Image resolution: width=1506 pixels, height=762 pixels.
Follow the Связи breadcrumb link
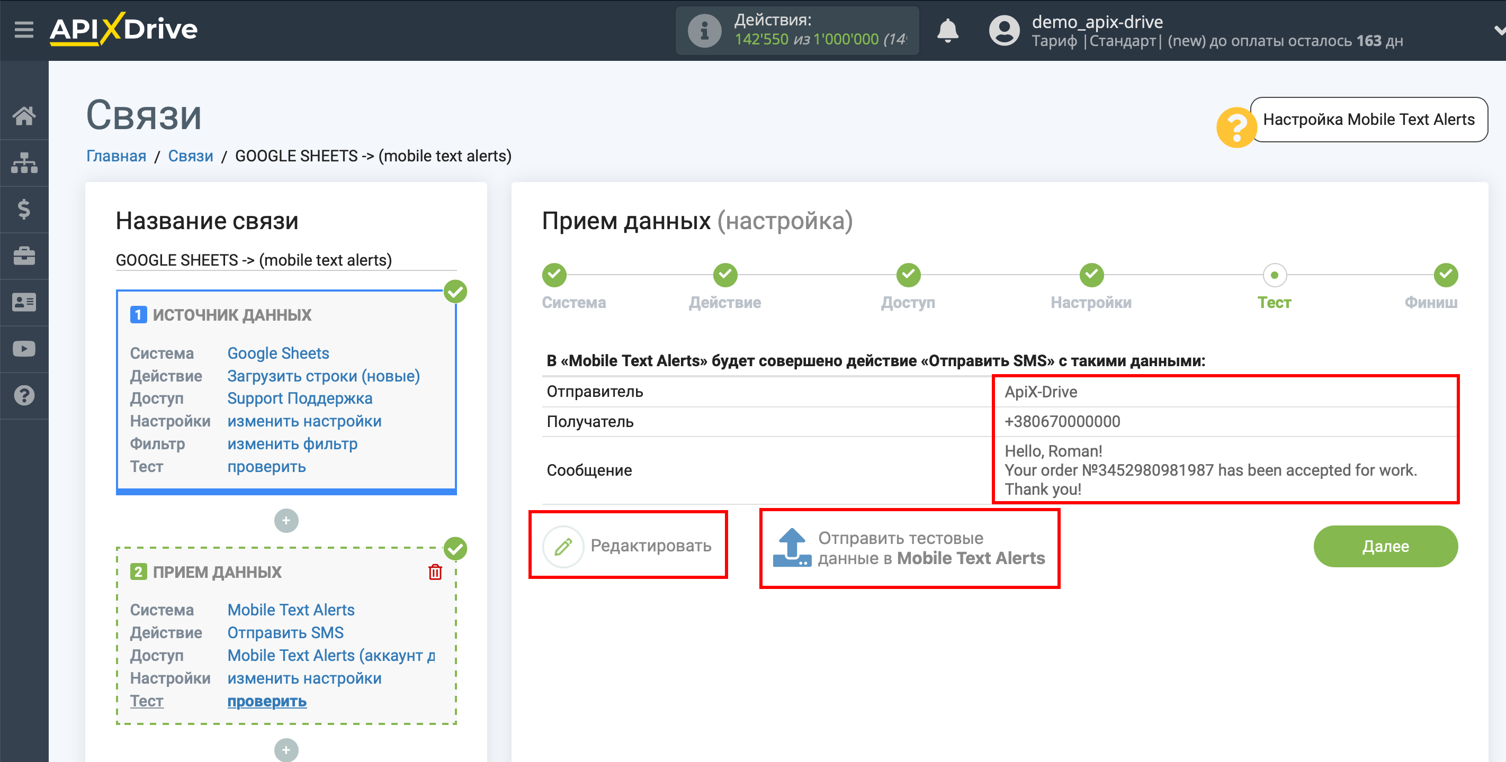191,156
